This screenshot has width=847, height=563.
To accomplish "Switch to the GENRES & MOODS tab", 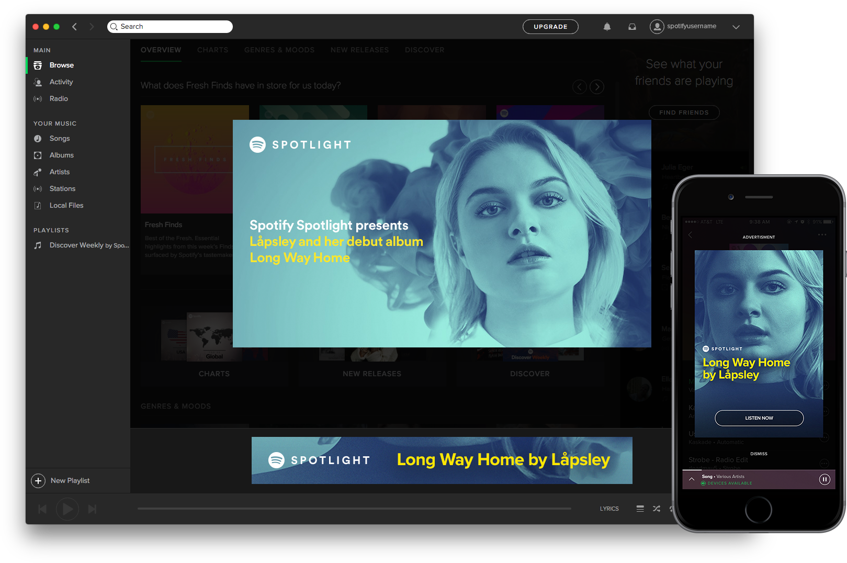I will [x=279, y=50].
